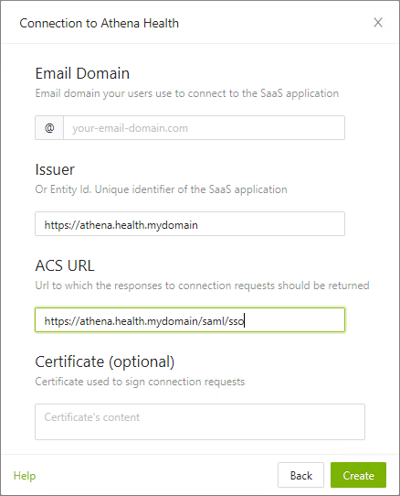This screenshot has height=496, width=400.
Task: Click the Email domain description text
Action: (x=187, y=93)
